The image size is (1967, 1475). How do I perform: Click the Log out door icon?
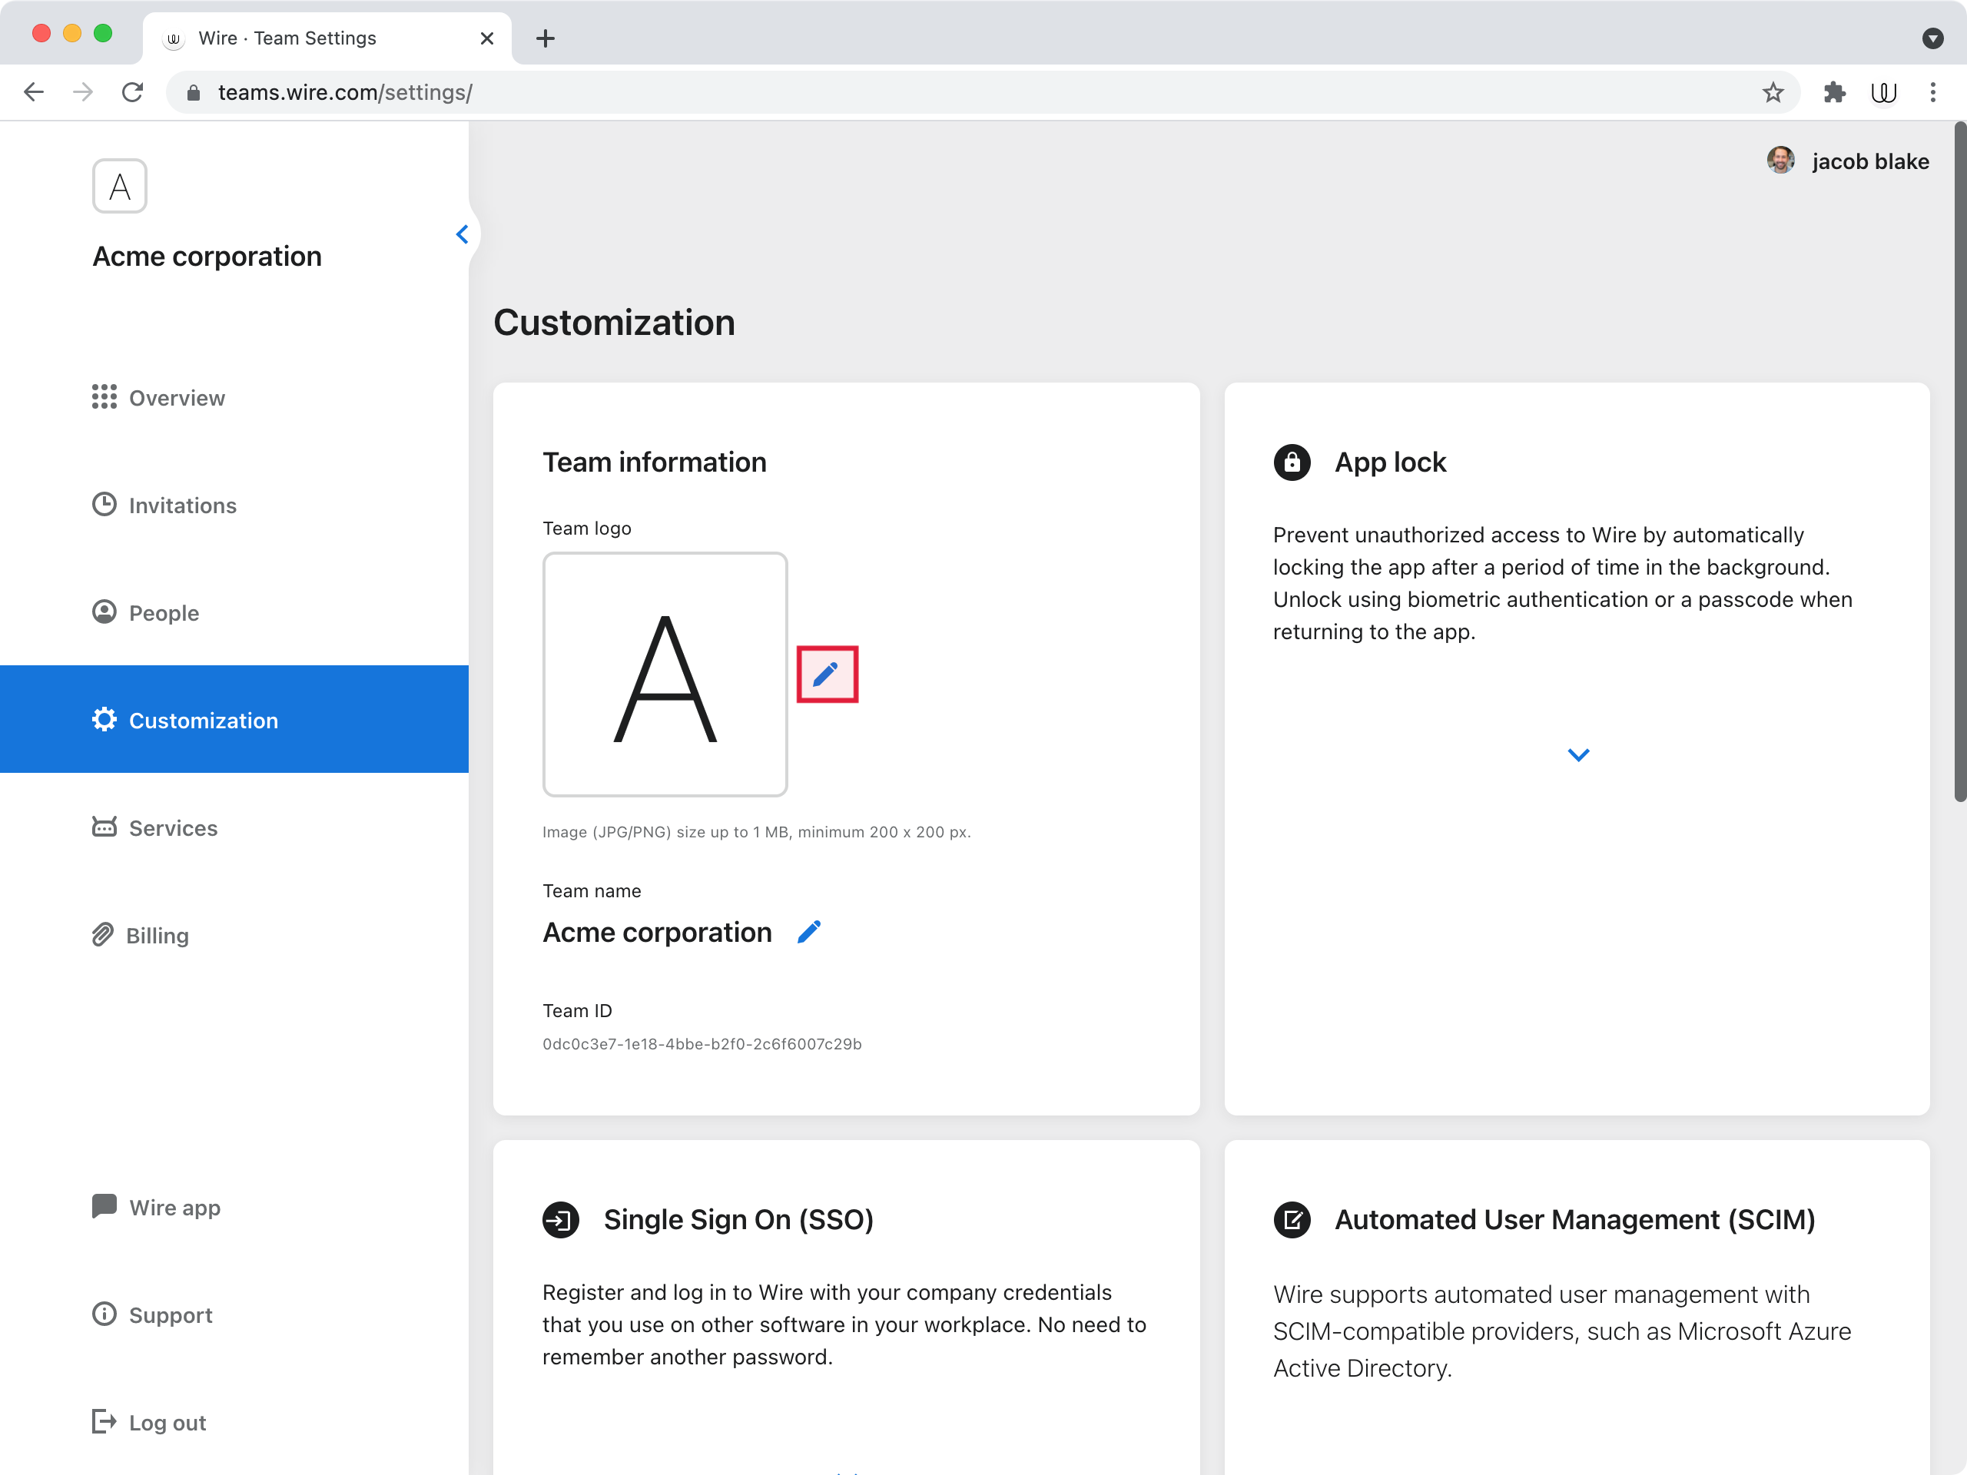[104, 1420]
